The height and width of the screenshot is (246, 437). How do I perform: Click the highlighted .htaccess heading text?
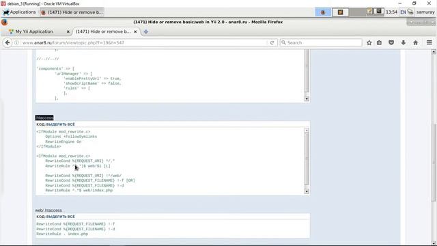44,118
